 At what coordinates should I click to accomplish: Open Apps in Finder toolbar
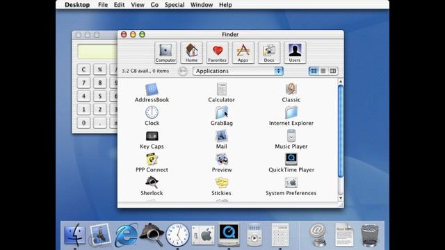[x=243, y=53]
